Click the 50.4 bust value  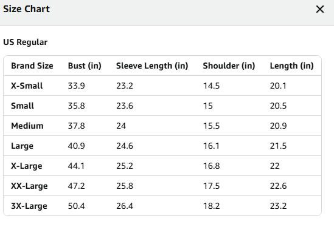[76, 206]
